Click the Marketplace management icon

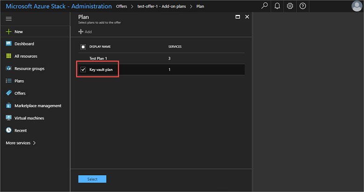tap(8, 106)
